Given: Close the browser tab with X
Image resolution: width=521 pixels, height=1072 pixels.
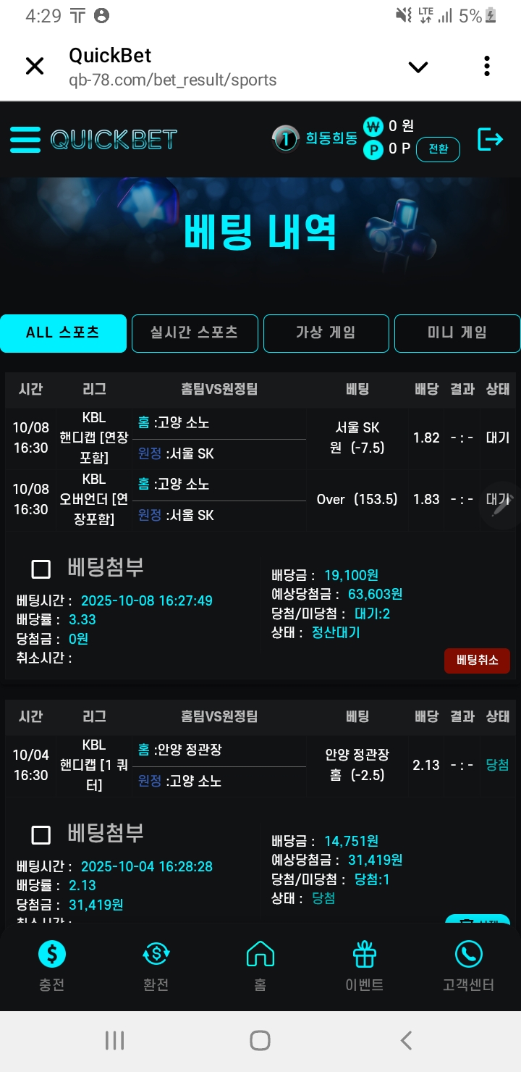Looking at the screenshot, I should click(35, 67).
